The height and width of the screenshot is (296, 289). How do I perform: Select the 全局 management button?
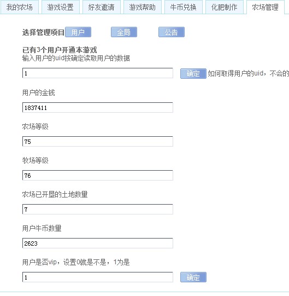click(124, 32)
